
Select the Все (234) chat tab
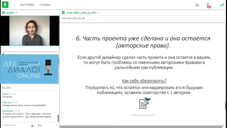[x=6, y=88]
